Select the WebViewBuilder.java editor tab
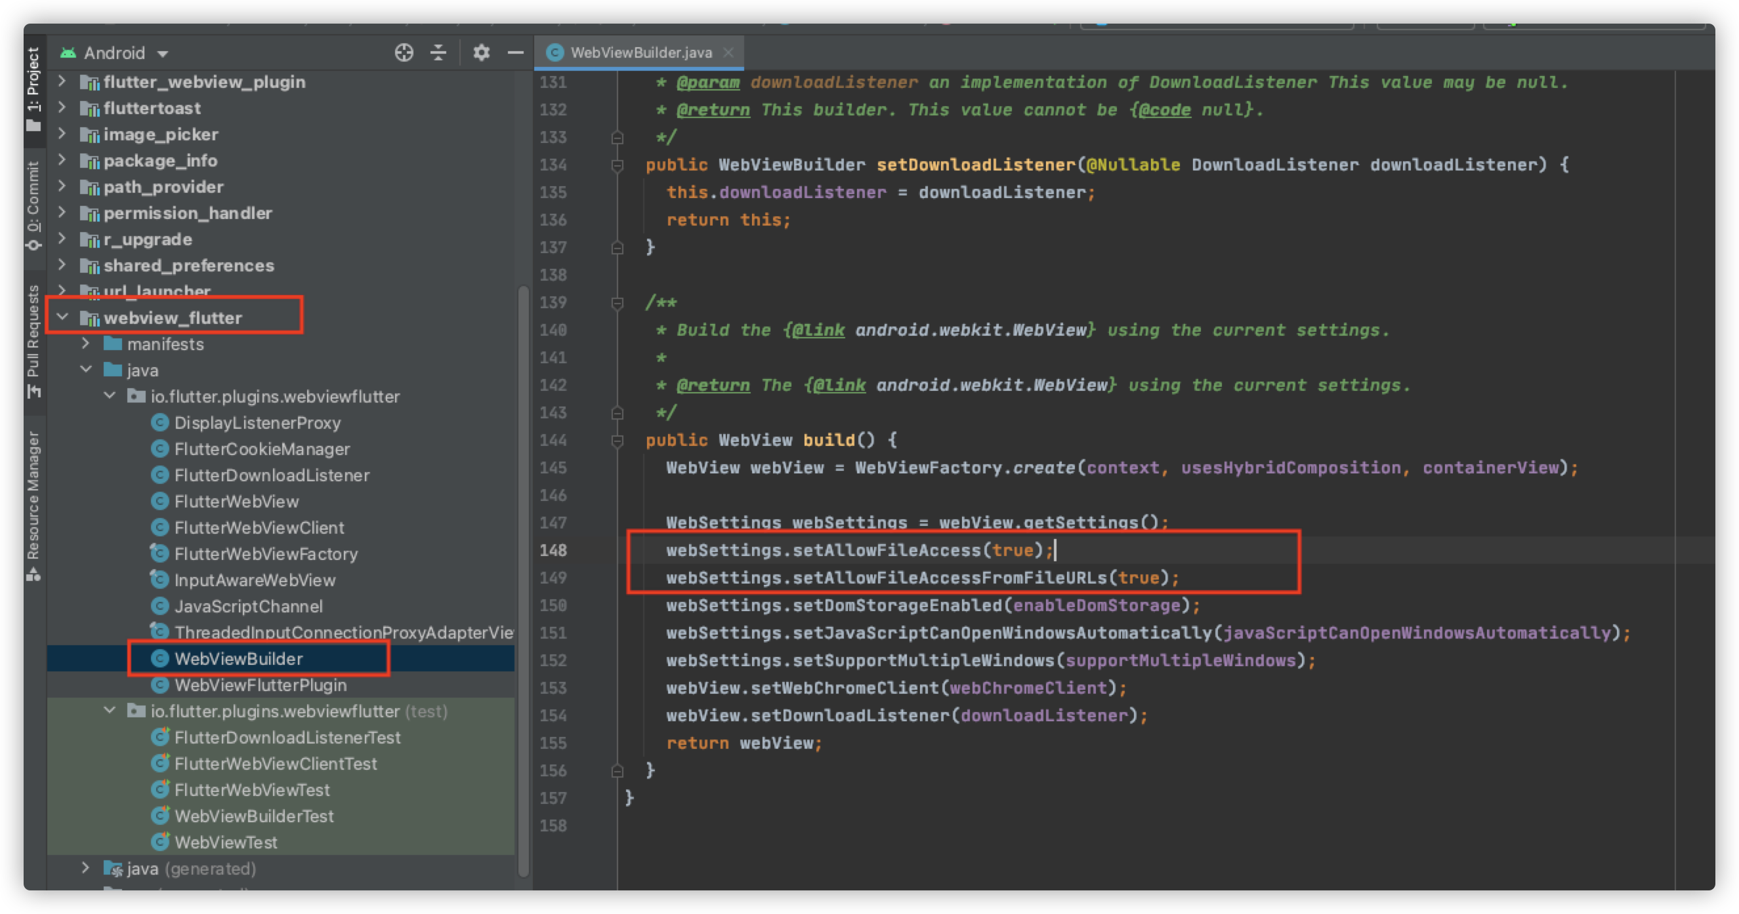This screenshot has height=914, width=1739. [640, 52]
